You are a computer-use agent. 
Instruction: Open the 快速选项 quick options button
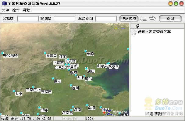coord(129,19)
